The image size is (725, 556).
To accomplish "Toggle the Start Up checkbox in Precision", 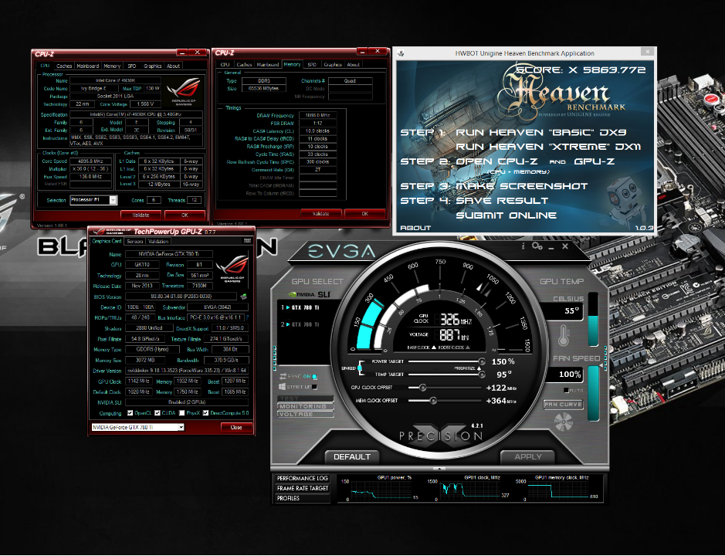I will [314, 387].
